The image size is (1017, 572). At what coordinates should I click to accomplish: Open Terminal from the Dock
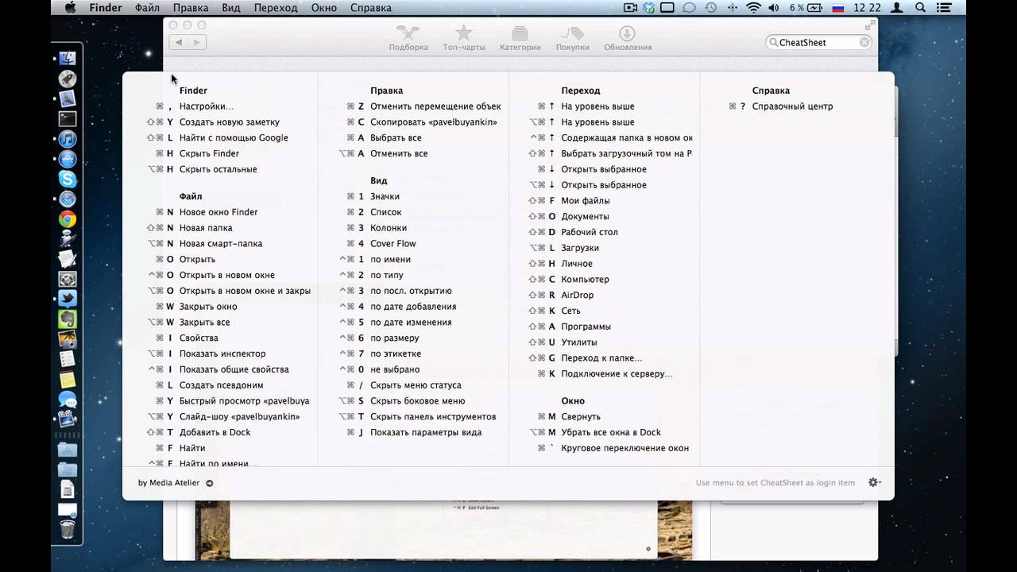click(68, 118)
